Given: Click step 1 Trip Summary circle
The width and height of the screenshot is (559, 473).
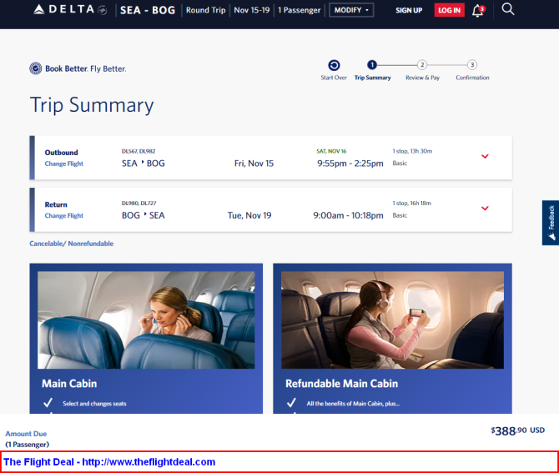Looking at the screenshot, I should click(372, 65).
